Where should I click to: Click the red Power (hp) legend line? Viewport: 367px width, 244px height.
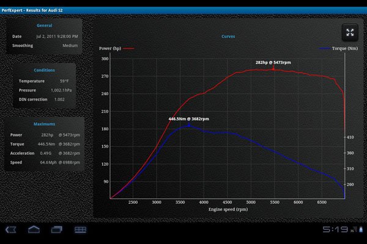pyautogui.click(x=128, y=49)
